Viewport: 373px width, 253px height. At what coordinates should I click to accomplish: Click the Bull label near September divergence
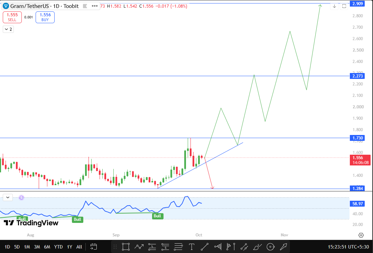click(157, 216)
